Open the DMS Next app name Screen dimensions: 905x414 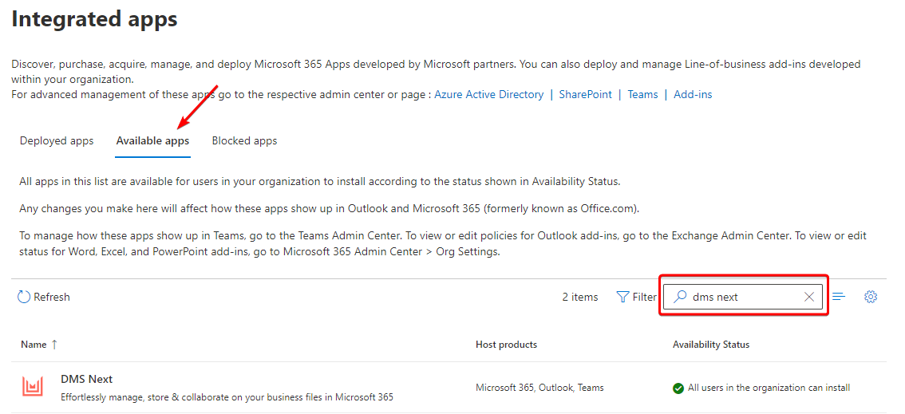pos(86,379)
